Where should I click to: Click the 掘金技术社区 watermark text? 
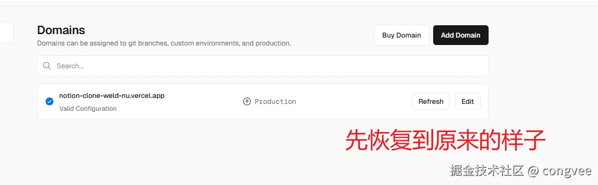487,171
